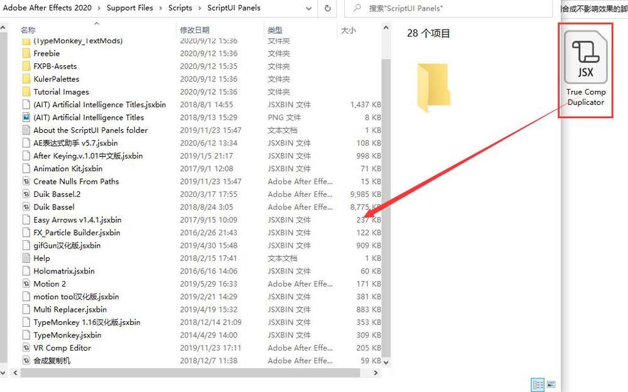Image resolution: width=628 pixels, height=392 pixels.
Task: Sort by 大小 column header
Action: pos(349,30)
